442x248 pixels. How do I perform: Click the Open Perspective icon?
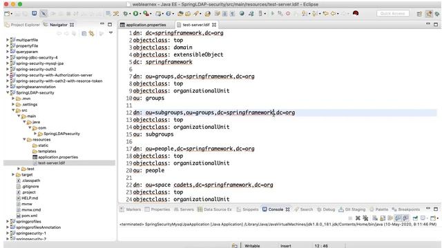point(419,14)
